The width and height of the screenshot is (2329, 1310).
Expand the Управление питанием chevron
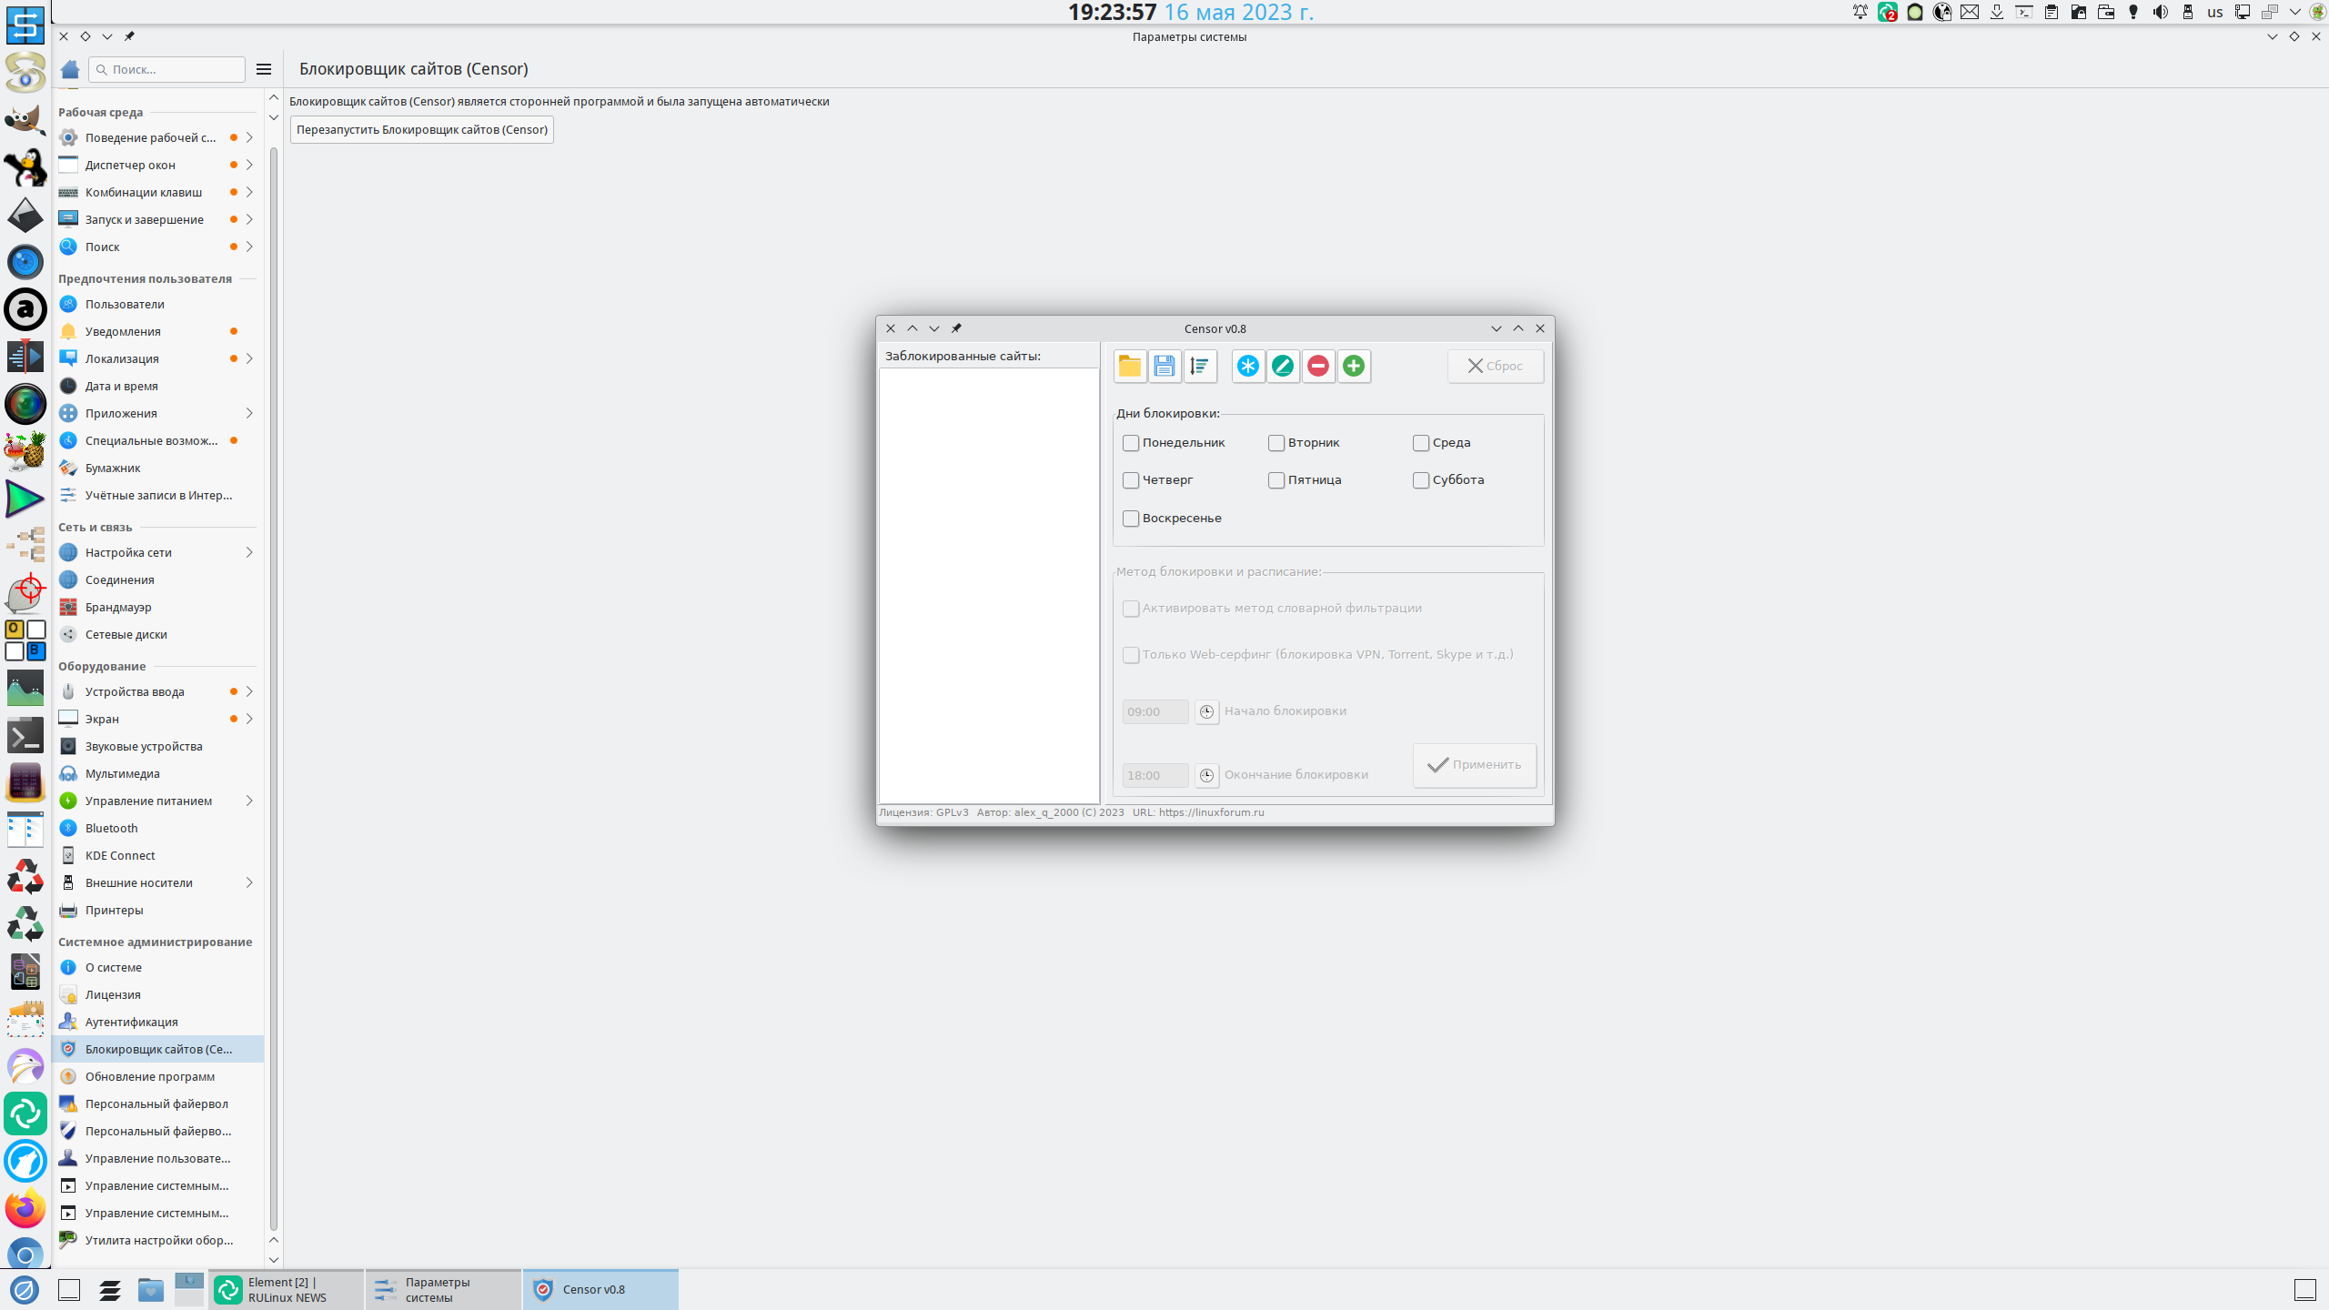coord(248,801)
